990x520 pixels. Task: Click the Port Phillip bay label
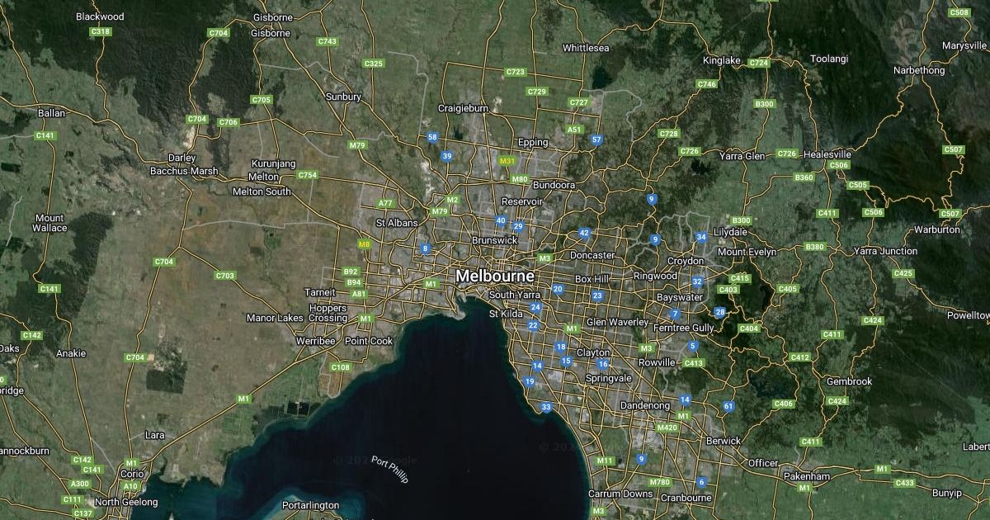pos(389,470)
